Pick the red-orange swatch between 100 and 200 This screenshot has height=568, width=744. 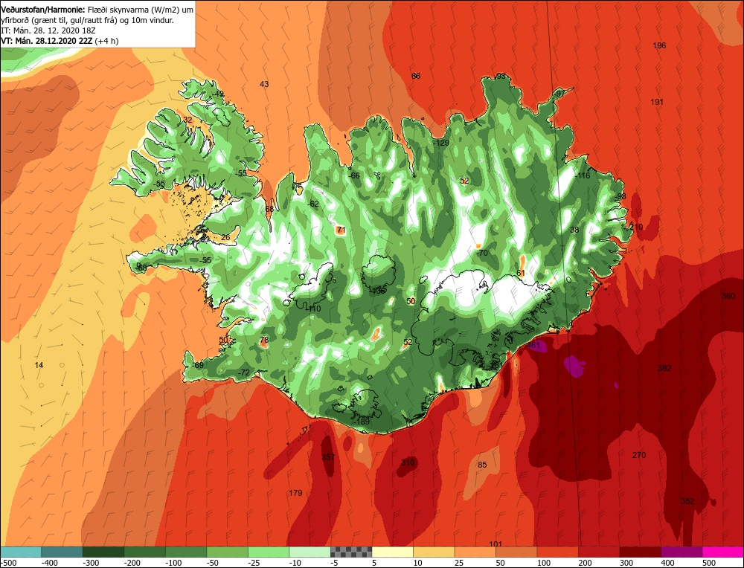pyautogui.click(x=557, y=552)
